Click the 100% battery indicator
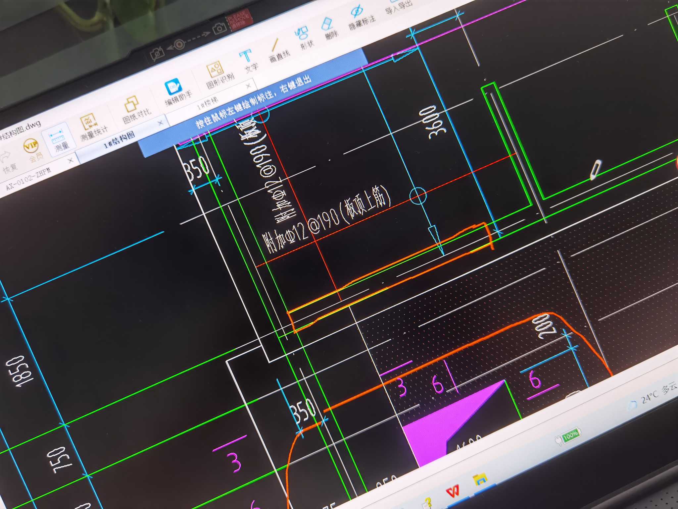Screen dimensions: 678x509 tap(568, 436)
